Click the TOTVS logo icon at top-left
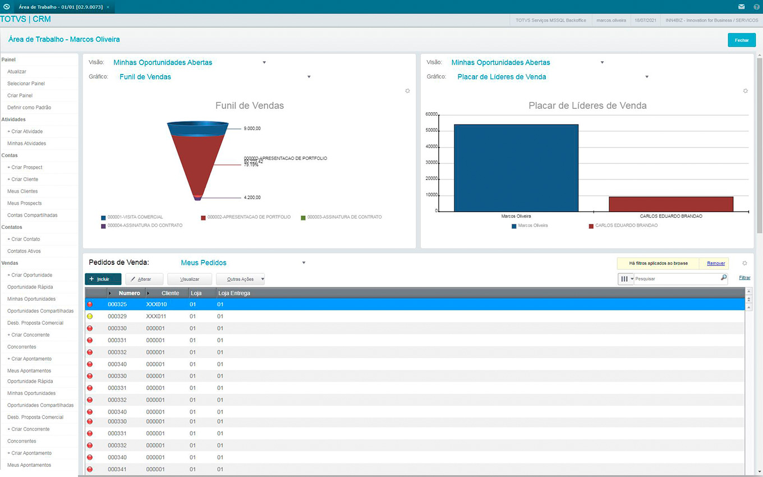The width and height of the screenshot is (763, 477). (x=6, y=7)
